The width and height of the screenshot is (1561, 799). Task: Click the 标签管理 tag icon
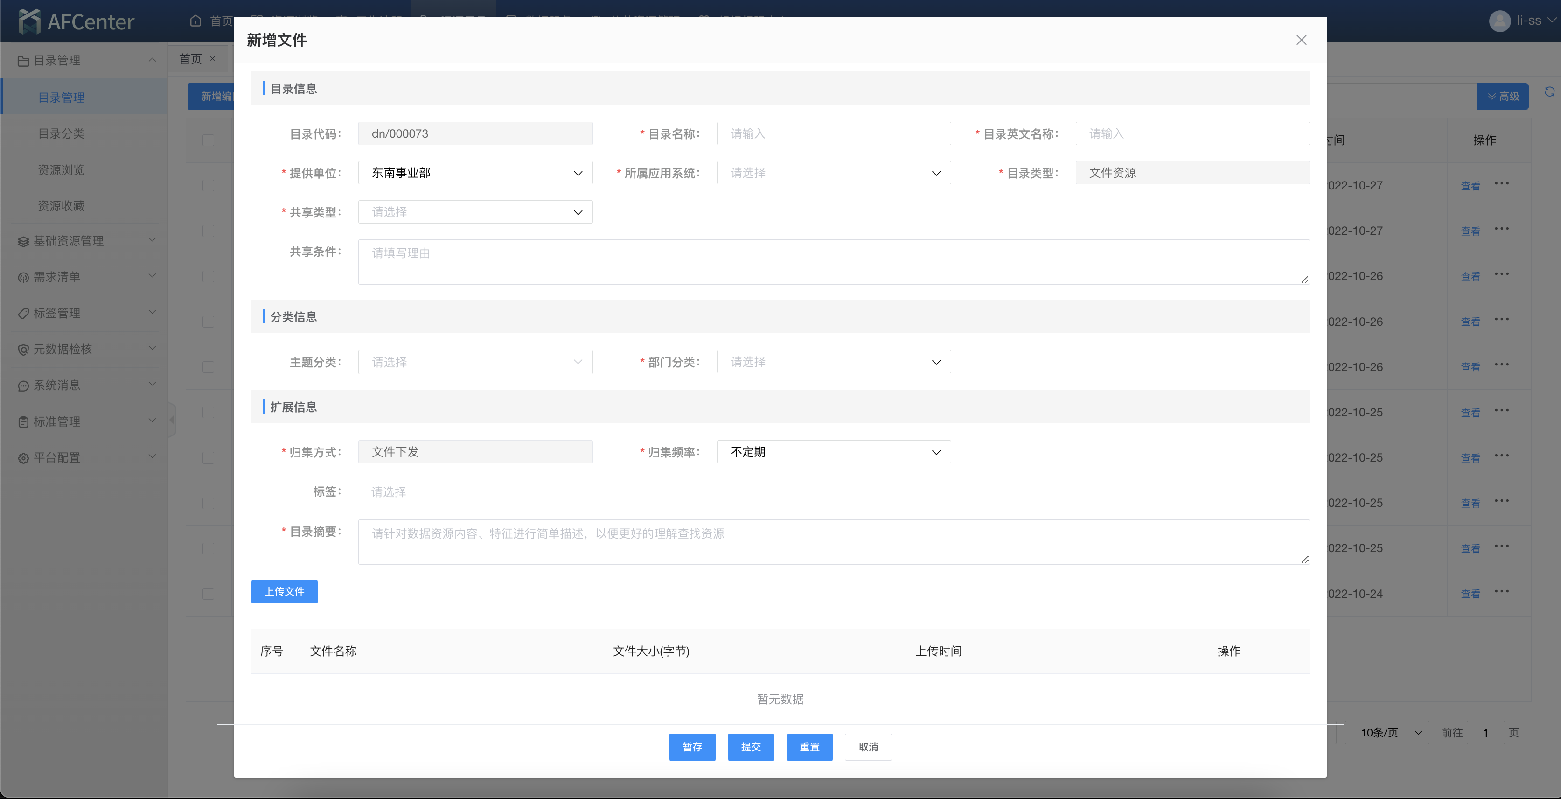[24, 314]
